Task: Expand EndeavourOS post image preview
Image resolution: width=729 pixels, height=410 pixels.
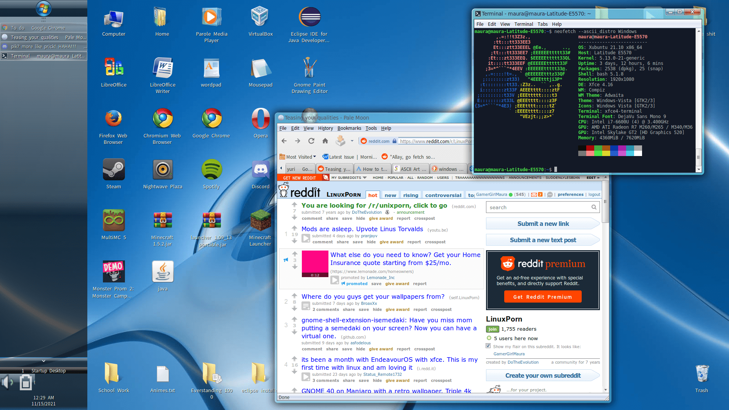Action: [306, 377]
